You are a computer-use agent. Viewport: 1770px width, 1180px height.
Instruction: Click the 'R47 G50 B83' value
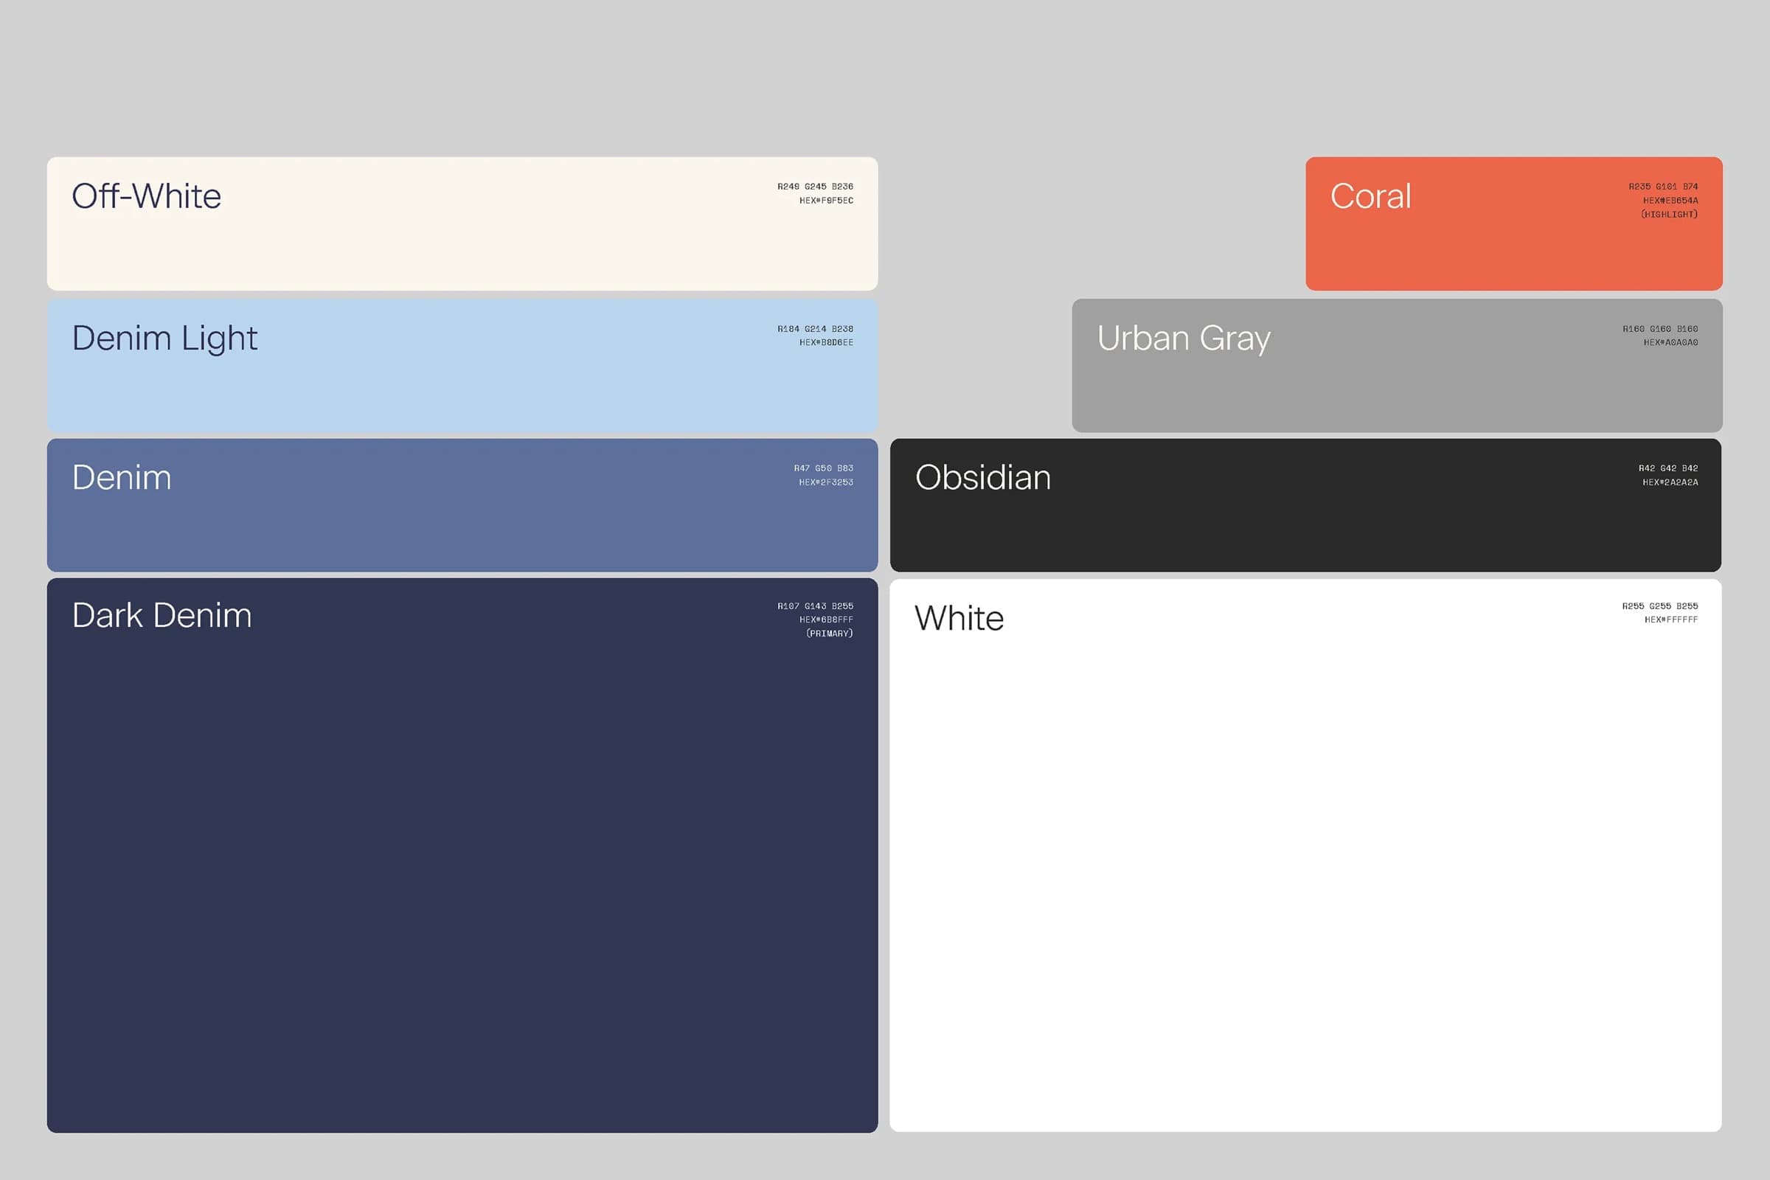click(823, 468)
